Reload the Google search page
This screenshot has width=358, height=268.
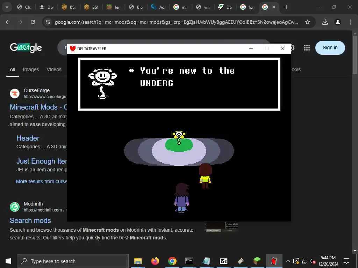[x=33, y=22]
